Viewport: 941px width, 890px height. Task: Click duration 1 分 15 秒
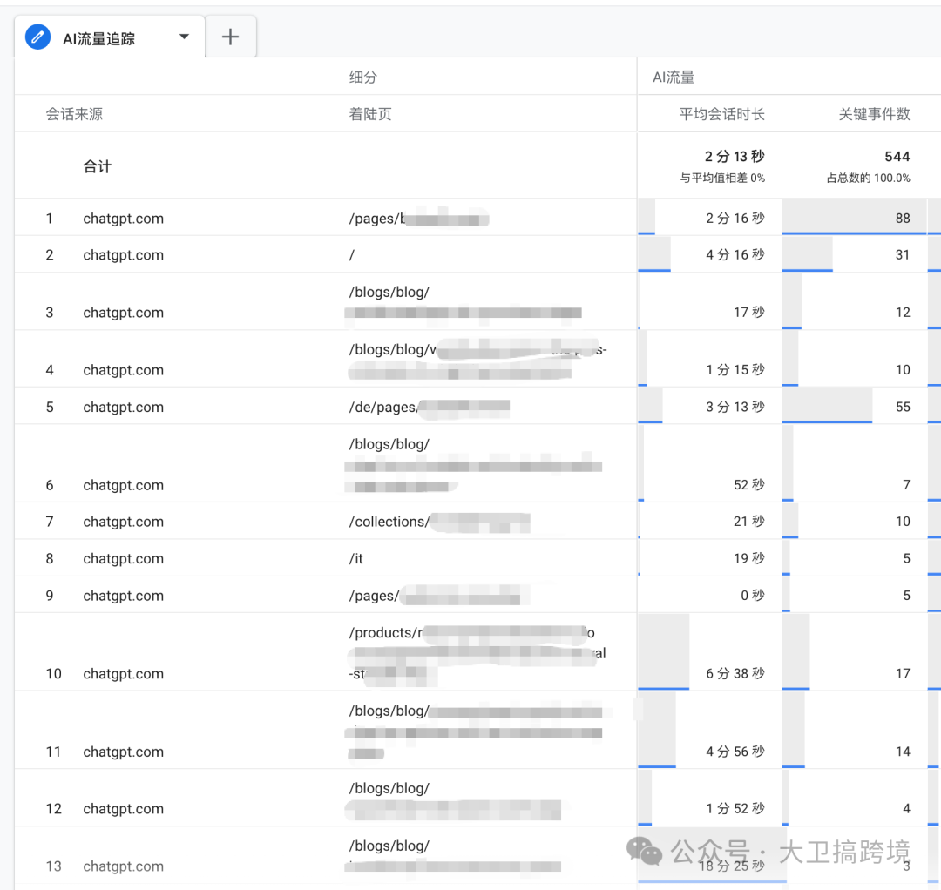[735, 370]
